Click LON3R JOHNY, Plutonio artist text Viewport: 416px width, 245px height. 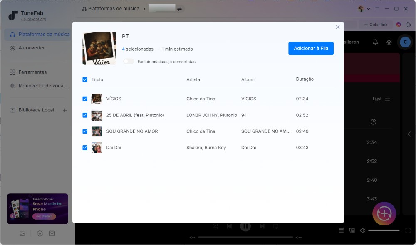tap(212, 115)
